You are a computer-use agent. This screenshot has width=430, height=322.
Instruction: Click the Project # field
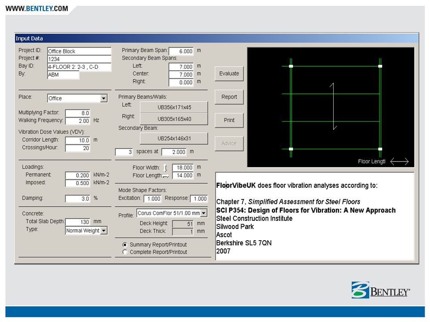pyautogui.click(x=79, y=59)
